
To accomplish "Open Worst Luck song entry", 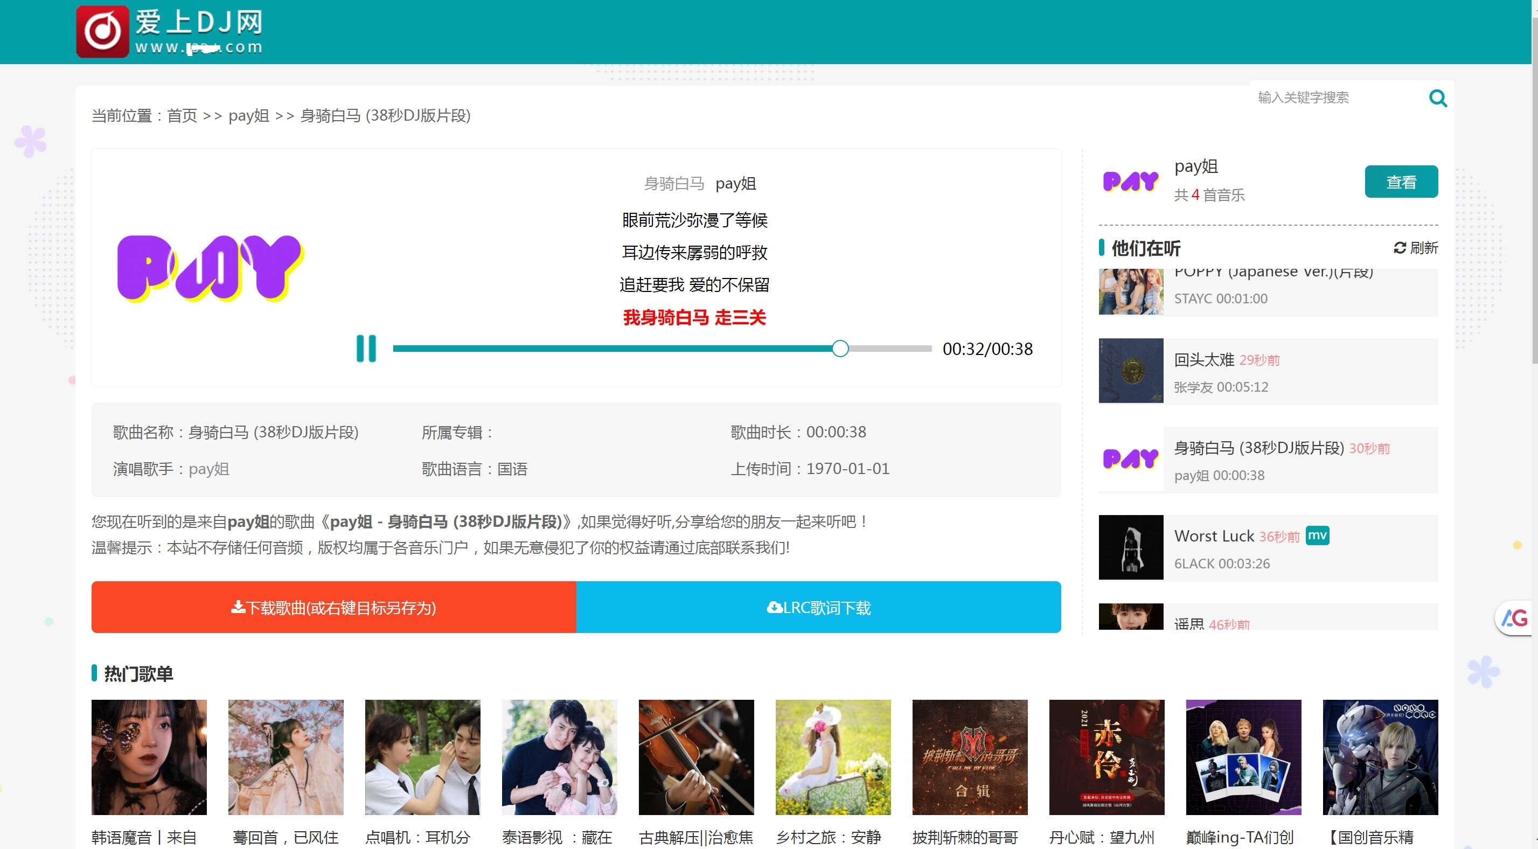I will coord(1214,535).
